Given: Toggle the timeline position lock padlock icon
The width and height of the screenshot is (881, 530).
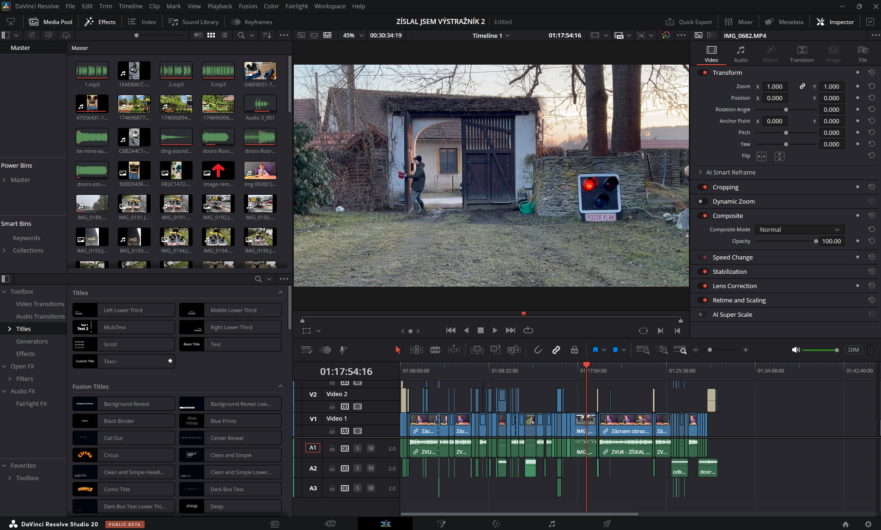Looking at the screenshot, I should pyautogui.click(x=574, y=350).
